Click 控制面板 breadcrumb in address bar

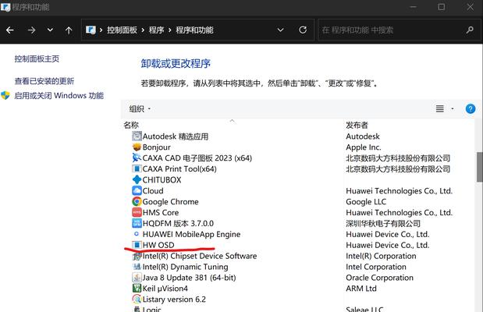coord(122,30)
